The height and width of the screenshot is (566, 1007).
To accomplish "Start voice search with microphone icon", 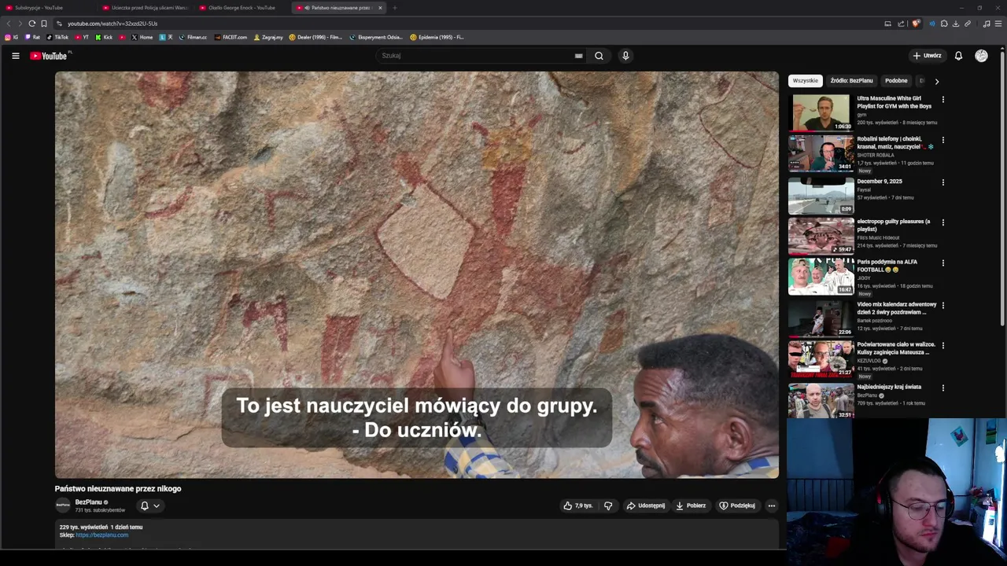I will point(625,56).
